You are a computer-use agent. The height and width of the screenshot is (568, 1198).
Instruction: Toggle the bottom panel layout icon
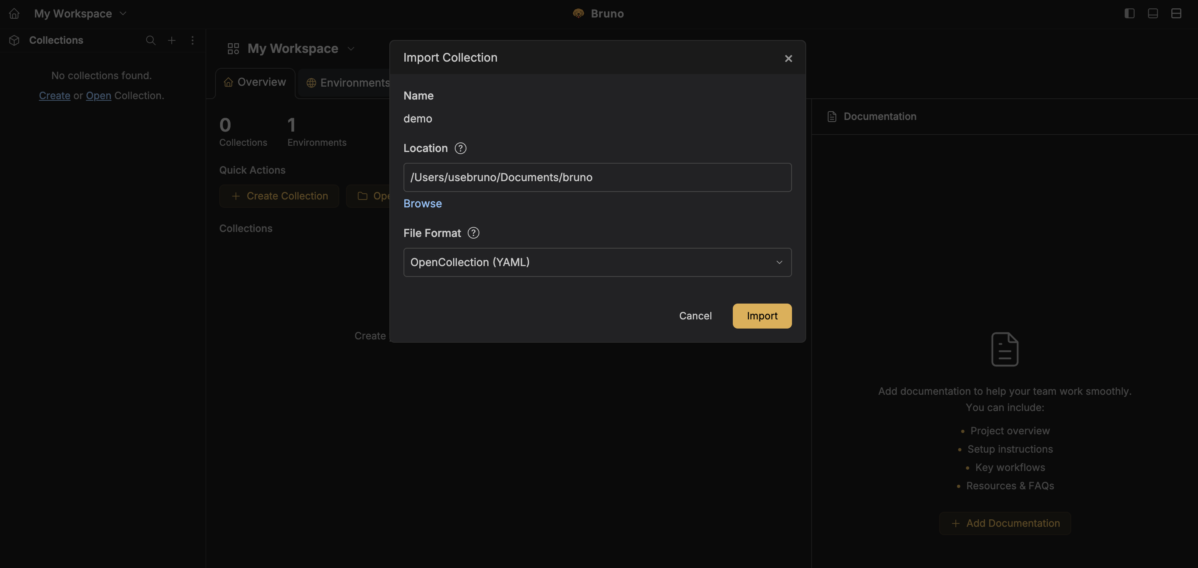pos(1153,13)
